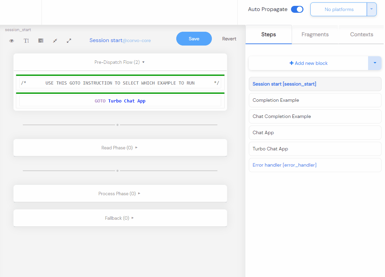The height and width of the screenshot is (277, 385).
Task: Select Session start [session_start] step
Action: click(x=315, y=84)
